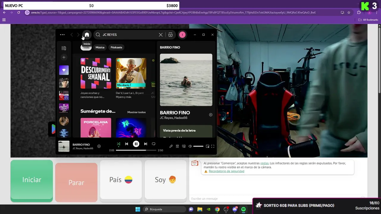Viewport: 381px width, 214px height.
Task: Click the Escribe un mensaje field
Action: (274, 199)
